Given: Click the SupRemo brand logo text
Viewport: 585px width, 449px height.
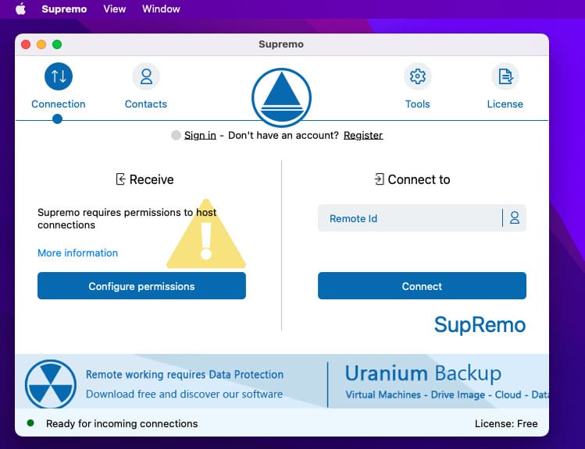Looking at the screenshot, I should tap(480, 324).
